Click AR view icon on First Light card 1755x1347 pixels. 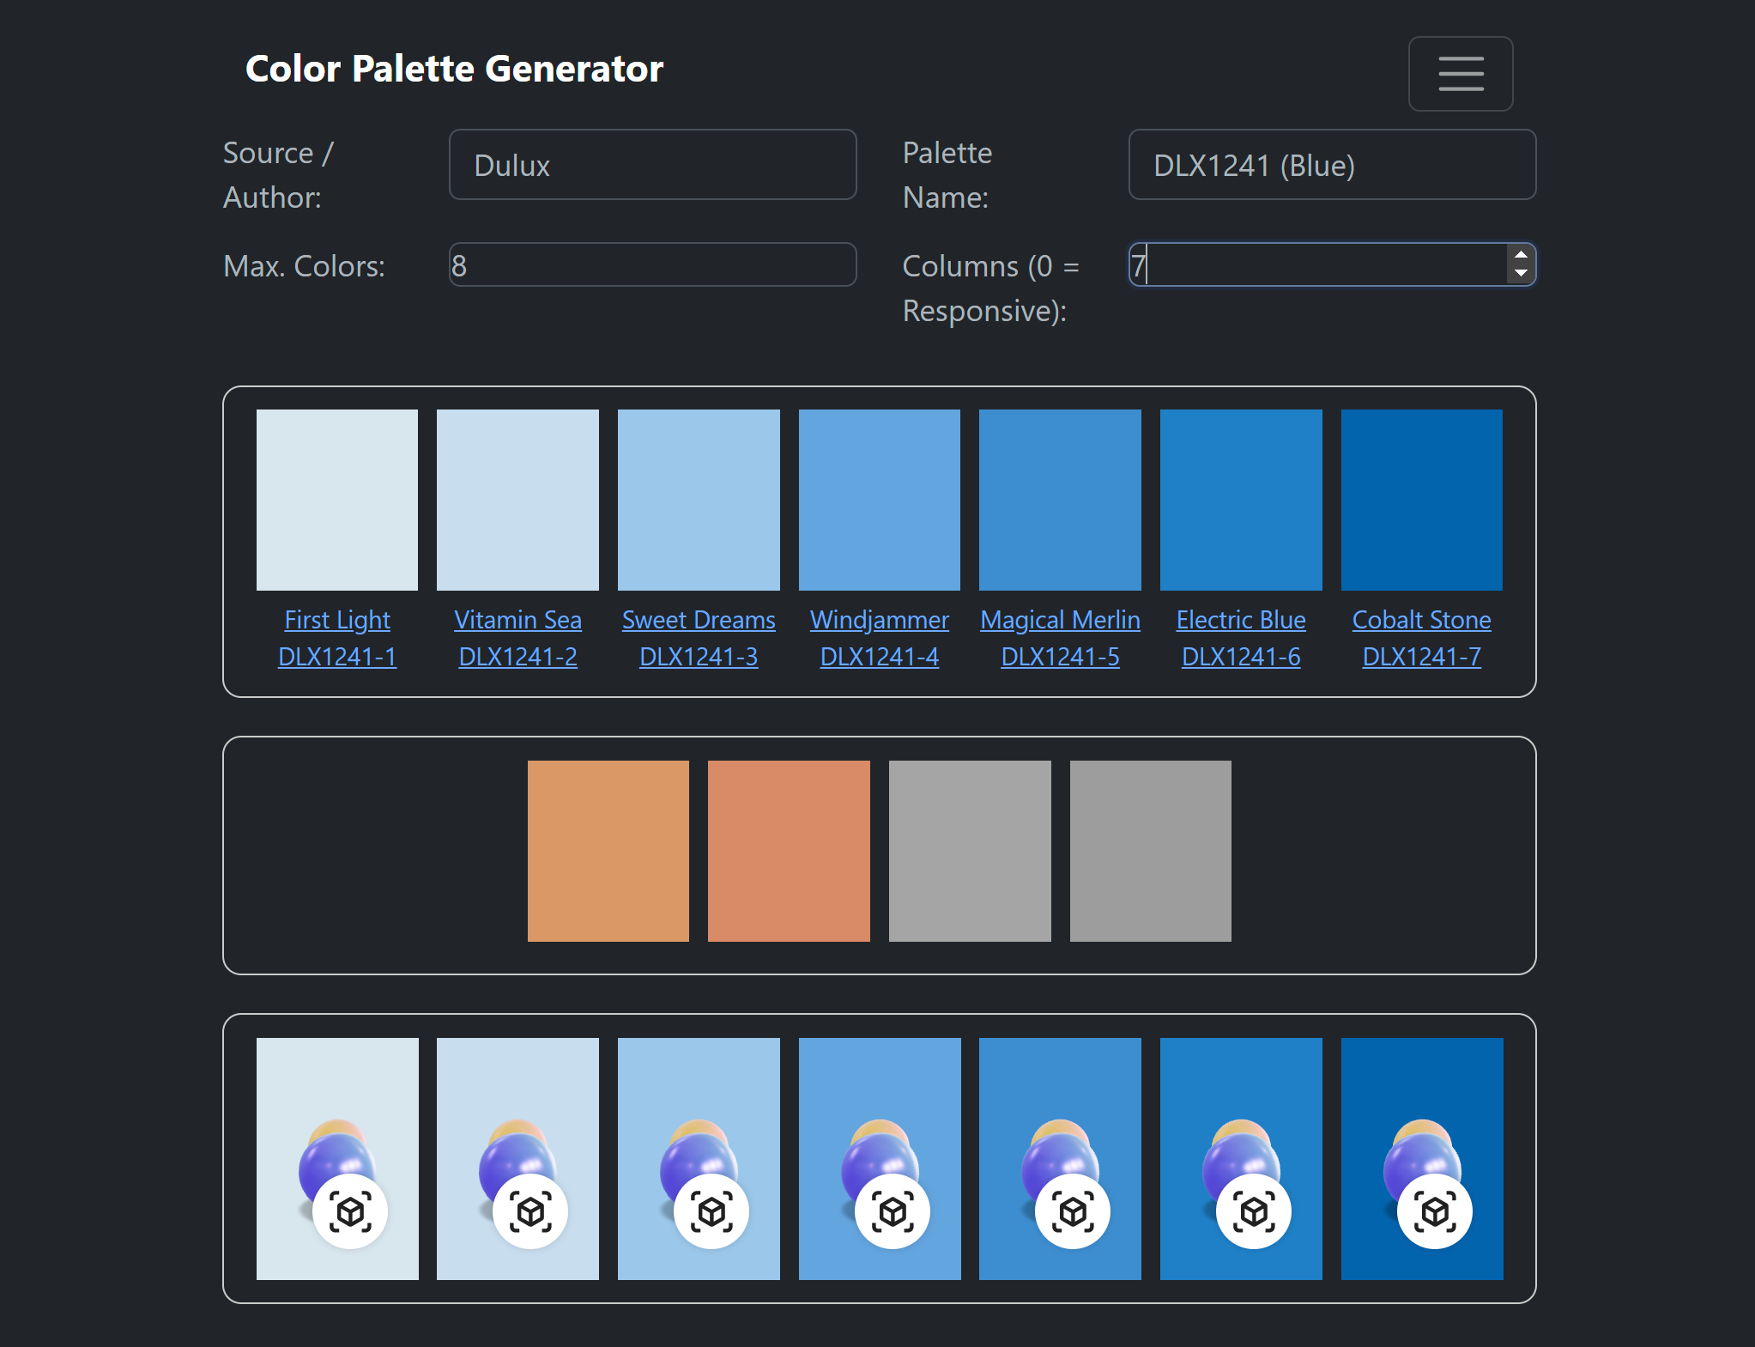(350, 1211)
